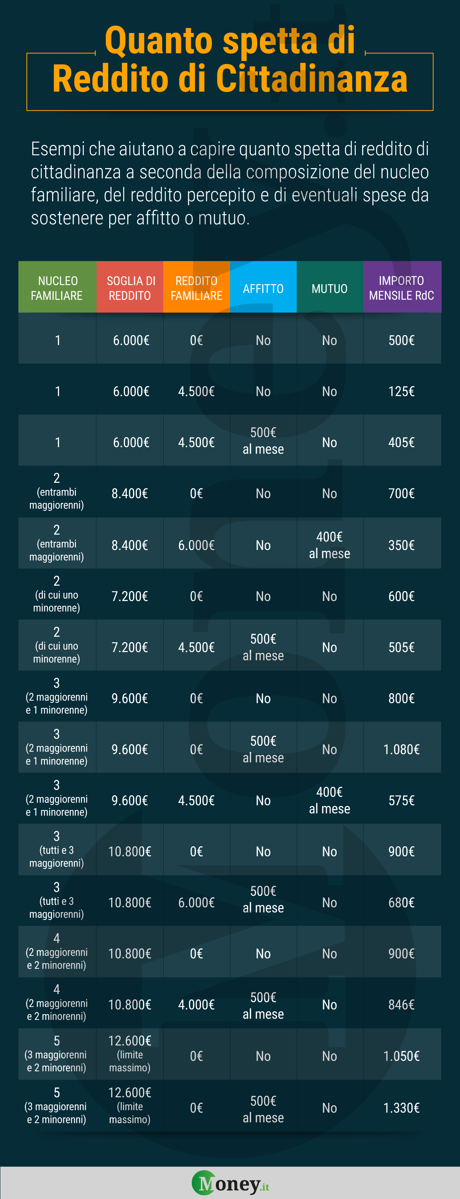This screenshot has height=1199, width=460.
Task: Select the 505€ monthly amount cell
Action: tap(402, 647)
